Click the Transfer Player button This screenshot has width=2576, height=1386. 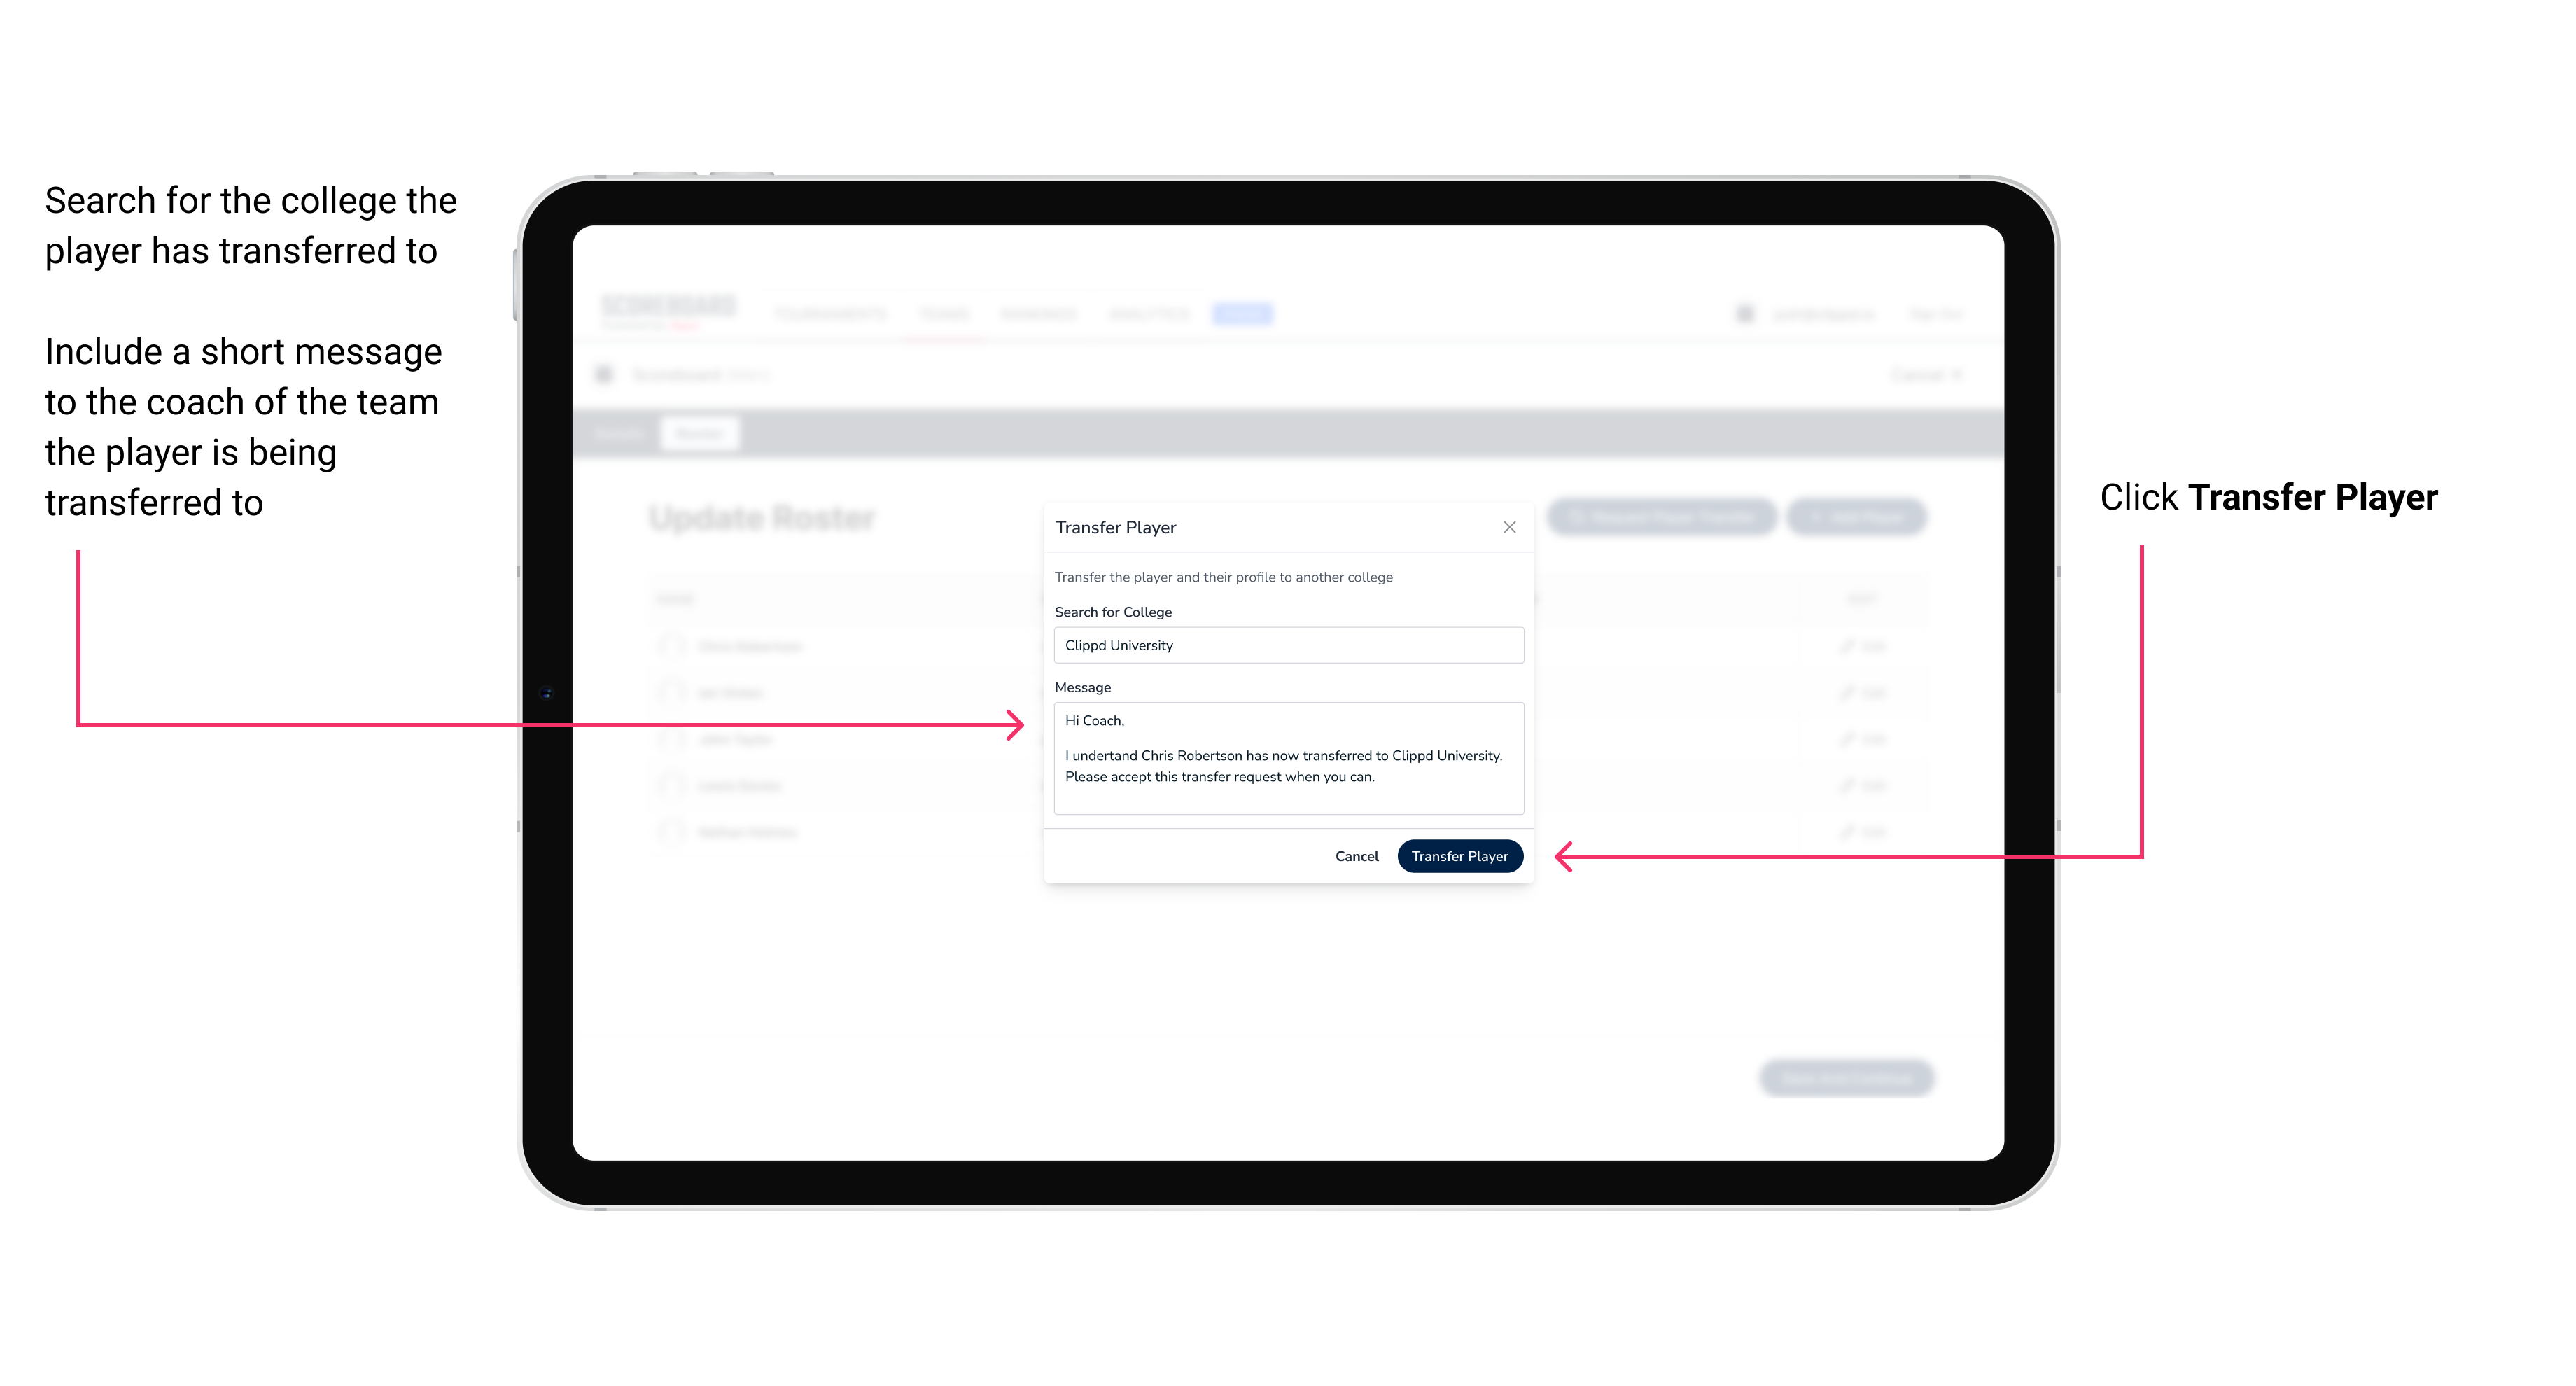click(x=1459, y=855)
